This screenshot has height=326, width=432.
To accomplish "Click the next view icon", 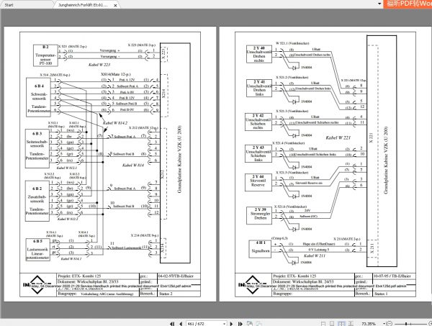I will pos(258,324).
